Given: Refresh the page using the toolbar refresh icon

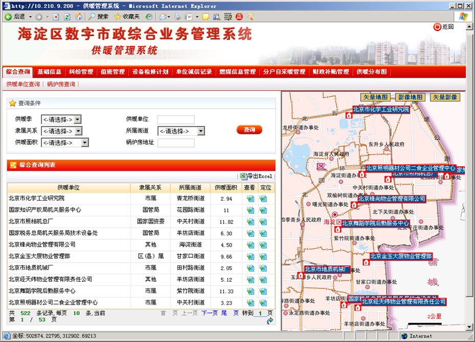Looking at the screenshot, I should [67, 17].
